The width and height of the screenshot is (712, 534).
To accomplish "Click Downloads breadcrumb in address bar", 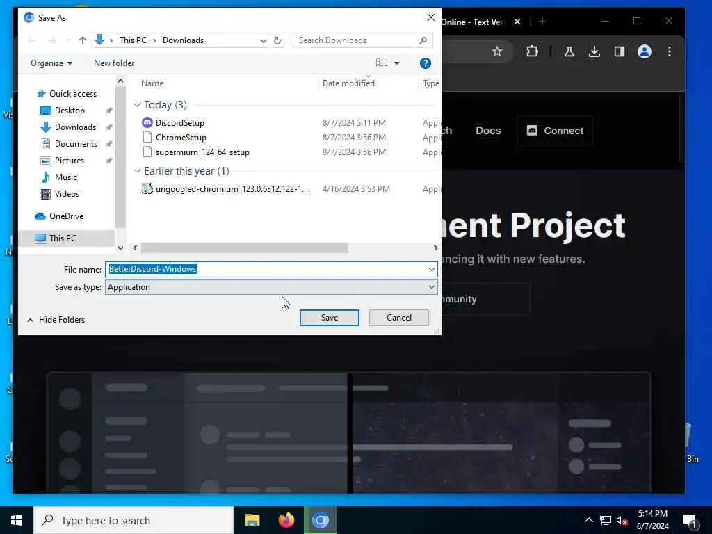I will (183, 40).
